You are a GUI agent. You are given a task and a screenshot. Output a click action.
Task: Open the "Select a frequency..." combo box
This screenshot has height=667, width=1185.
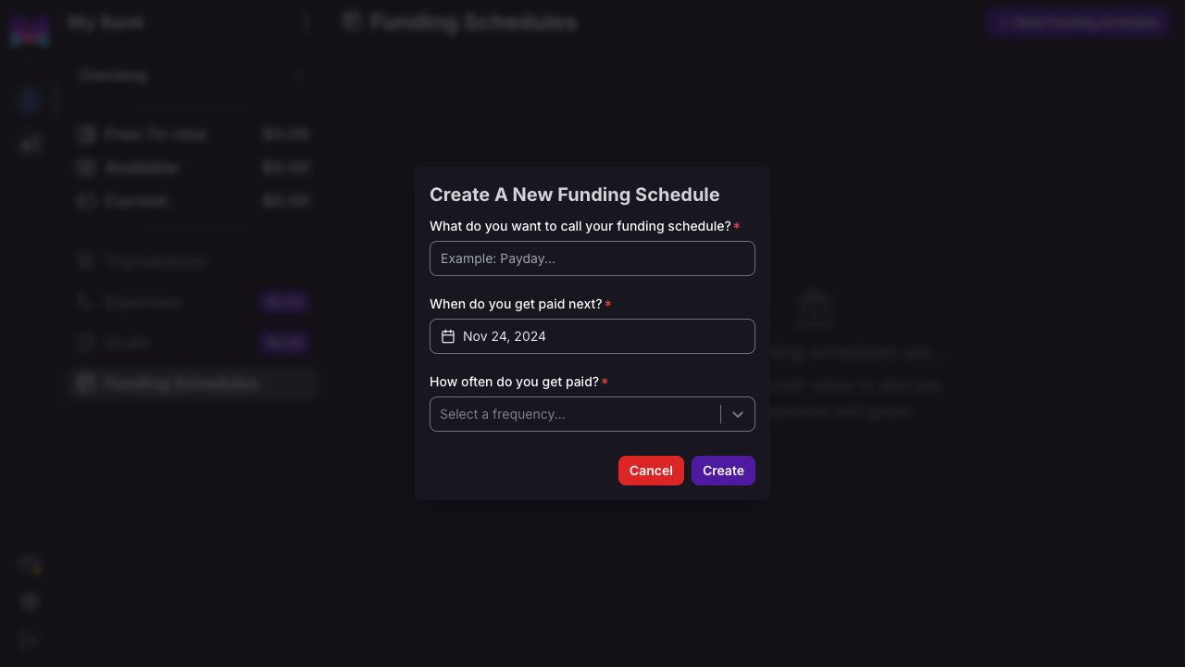pyautogui.click(x=574, y=414)
